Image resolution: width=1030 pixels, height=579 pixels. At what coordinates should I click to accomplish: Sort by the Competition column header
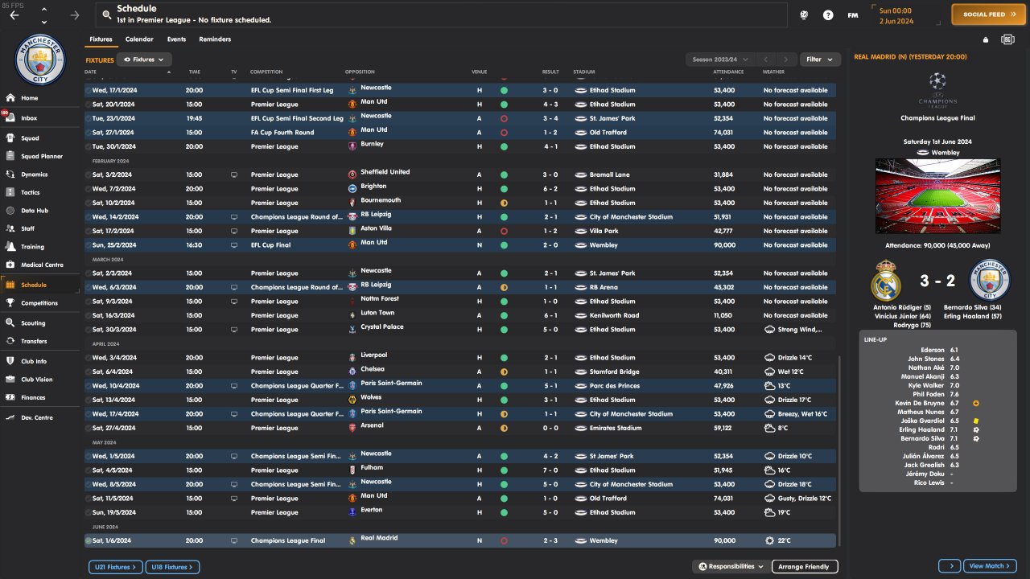coord(266,72)
